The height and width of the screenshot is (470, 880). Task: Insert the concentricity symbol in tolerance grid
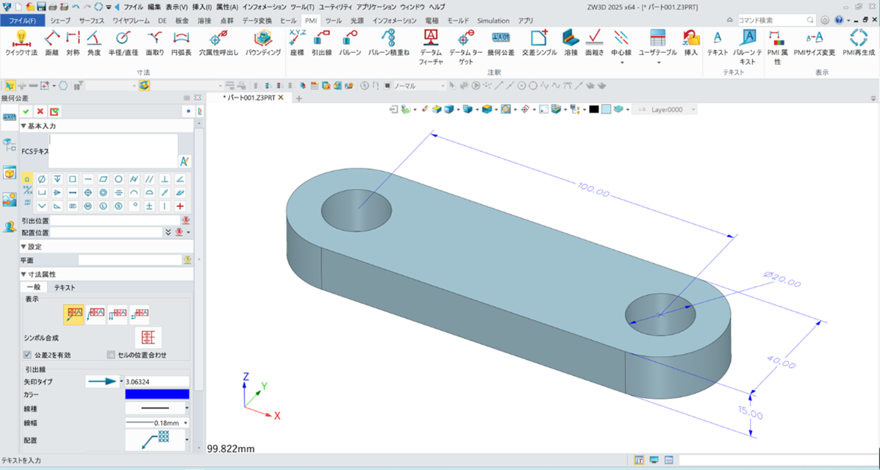click(x=103, y=193)
